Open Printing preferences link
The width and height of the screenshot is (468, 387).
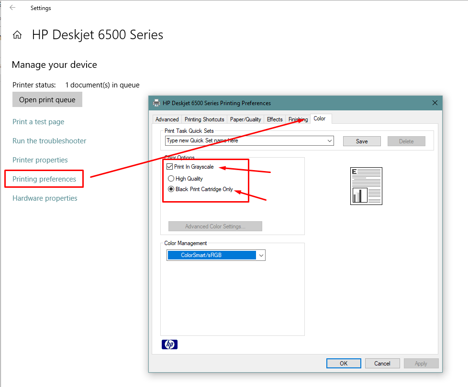(x=44, y=179)
